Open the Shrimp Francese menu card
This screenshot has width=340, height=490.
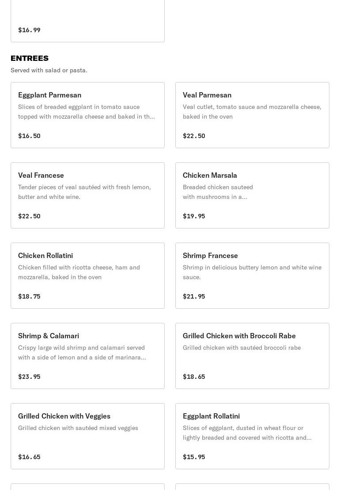[x=252, y=275]
